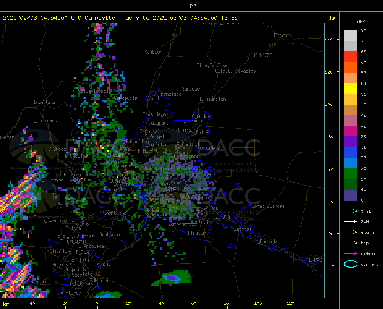Pick the light gray 70–80 dBZ swatch
The width and height of the screenshot is (383, 309).
point(351,36)
